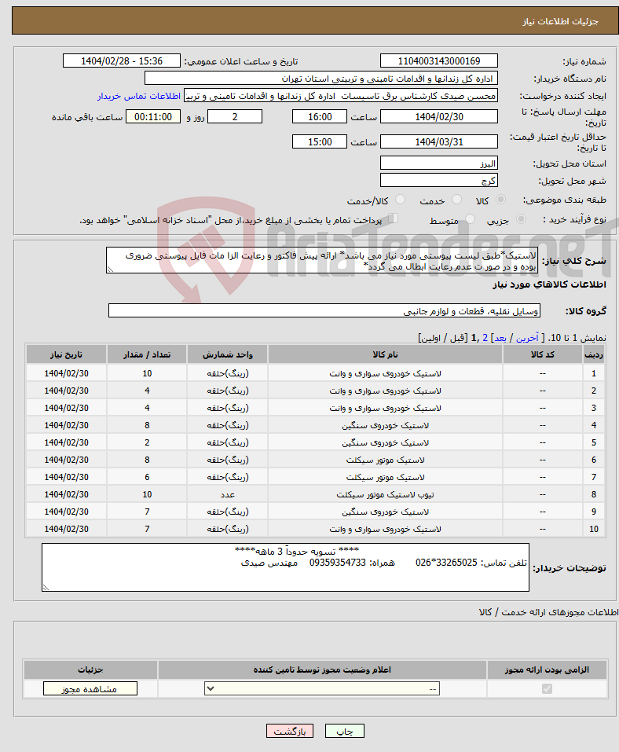Toggle the Islamic treasury payment checkbox
Screen dimensions: 619x752
click(x=394, y=218)
